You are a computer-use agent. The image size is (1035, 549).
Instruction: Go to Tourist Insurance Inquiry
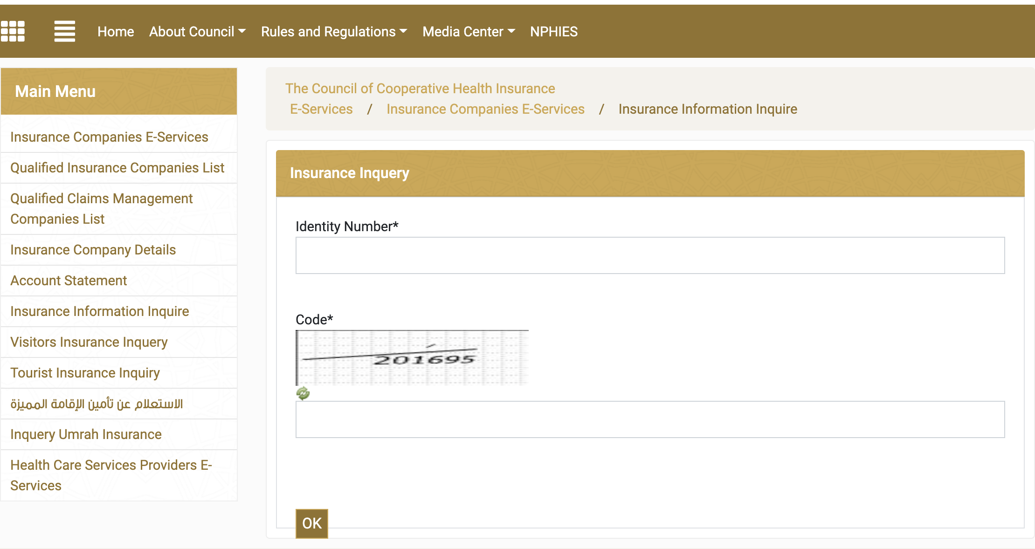pos(85,373)
